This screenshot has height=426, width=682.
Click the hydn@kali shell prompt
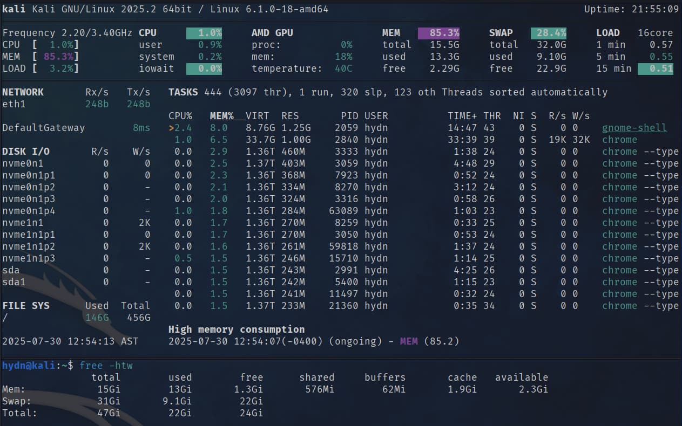(x=37, y=366)
